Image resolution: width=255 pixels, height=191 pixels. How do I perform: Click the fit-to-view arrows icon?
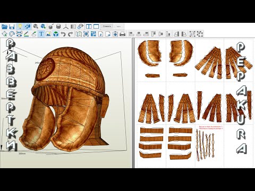[x=86, y=34]
